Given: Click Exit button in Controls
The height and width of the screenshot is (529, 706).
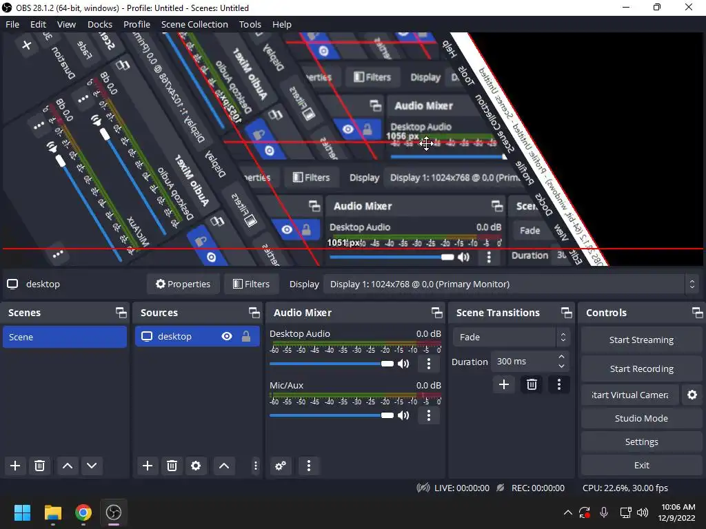Looking at the screenshot, I should tap(641, 465).
